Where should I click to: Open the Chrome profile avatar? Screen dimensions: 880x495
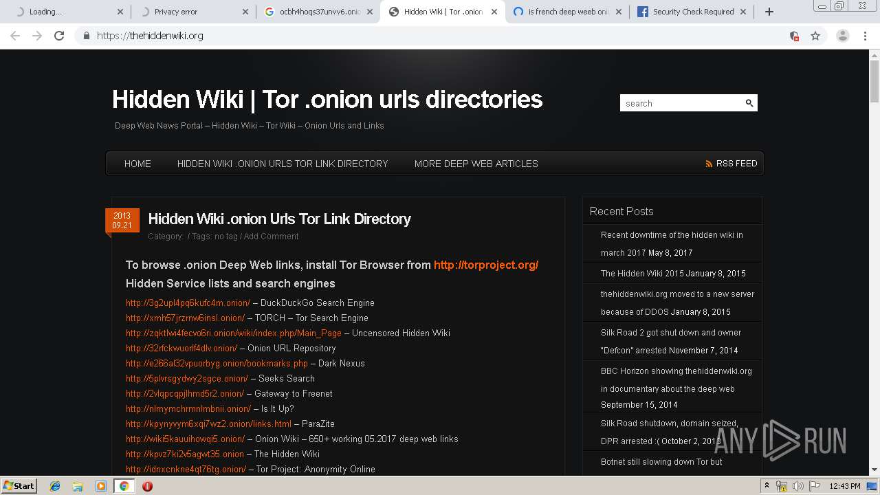point(843,36)
